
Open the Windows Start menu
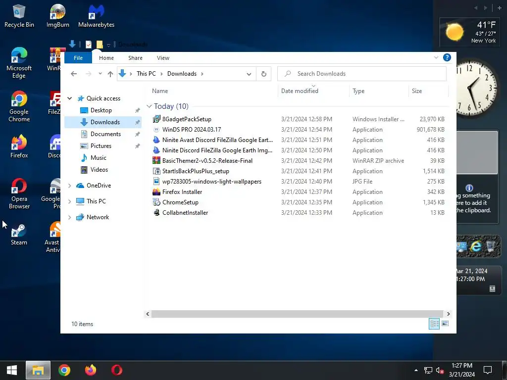tap(12, 370)
